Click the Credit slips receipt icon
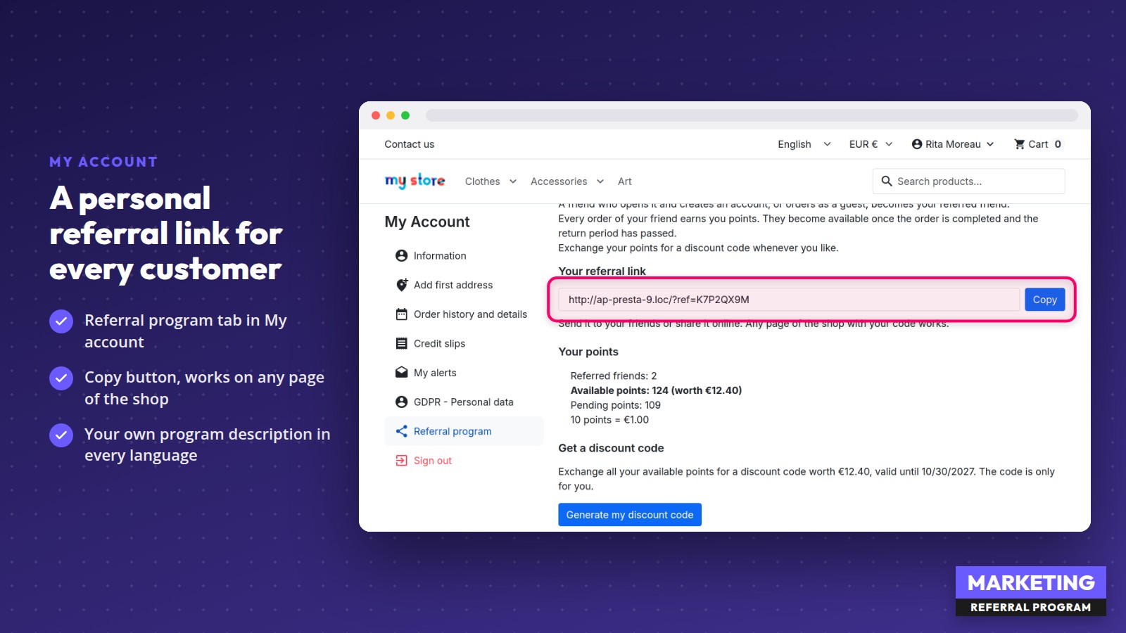Image resolution: width=1126 pixels, height=633 pixels. click(401, 343)
